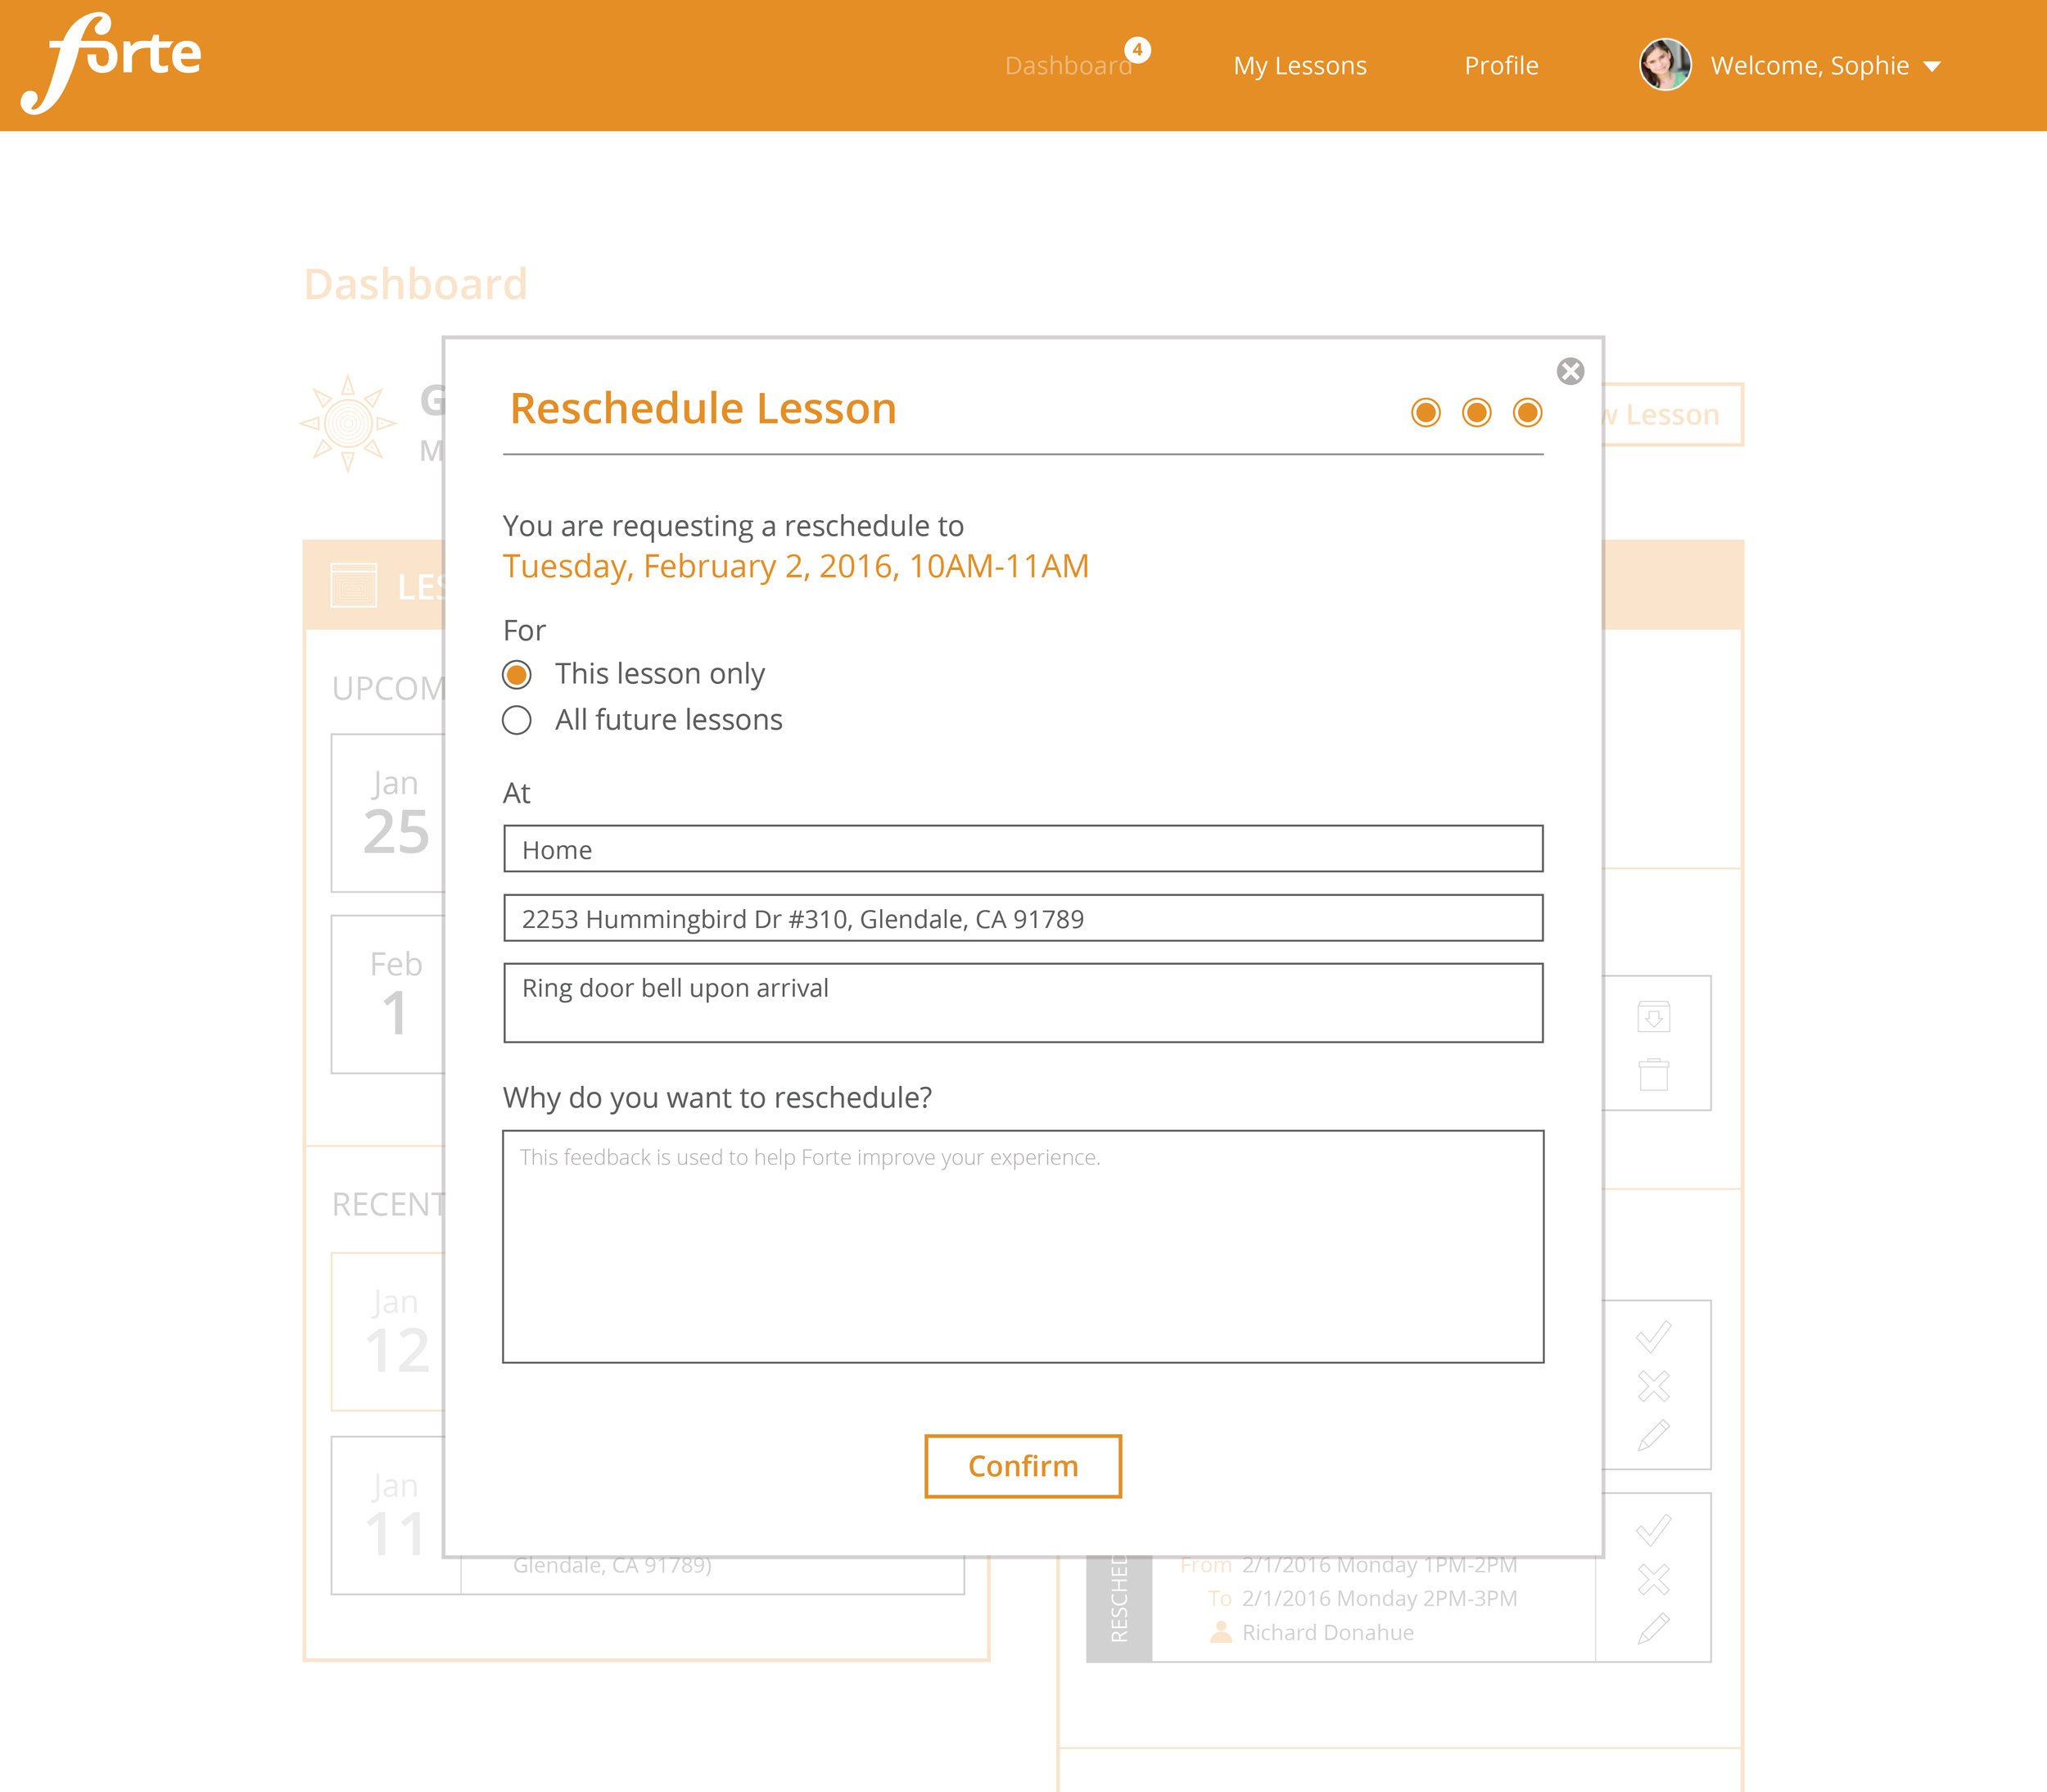Open My Lessons menu item
This screenshot has width=2047, height=1792.
point(1299,66)
